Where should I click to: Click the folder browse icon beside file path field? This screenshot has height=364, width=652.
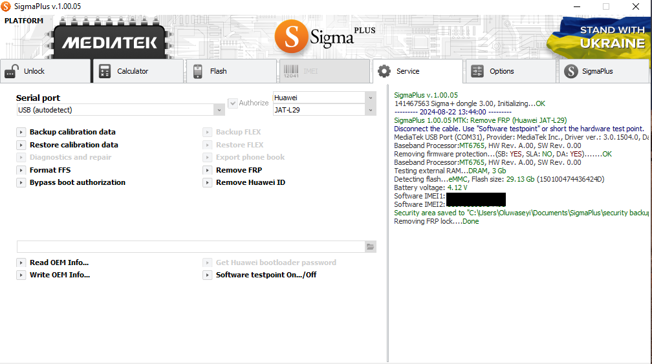point(370,247)
